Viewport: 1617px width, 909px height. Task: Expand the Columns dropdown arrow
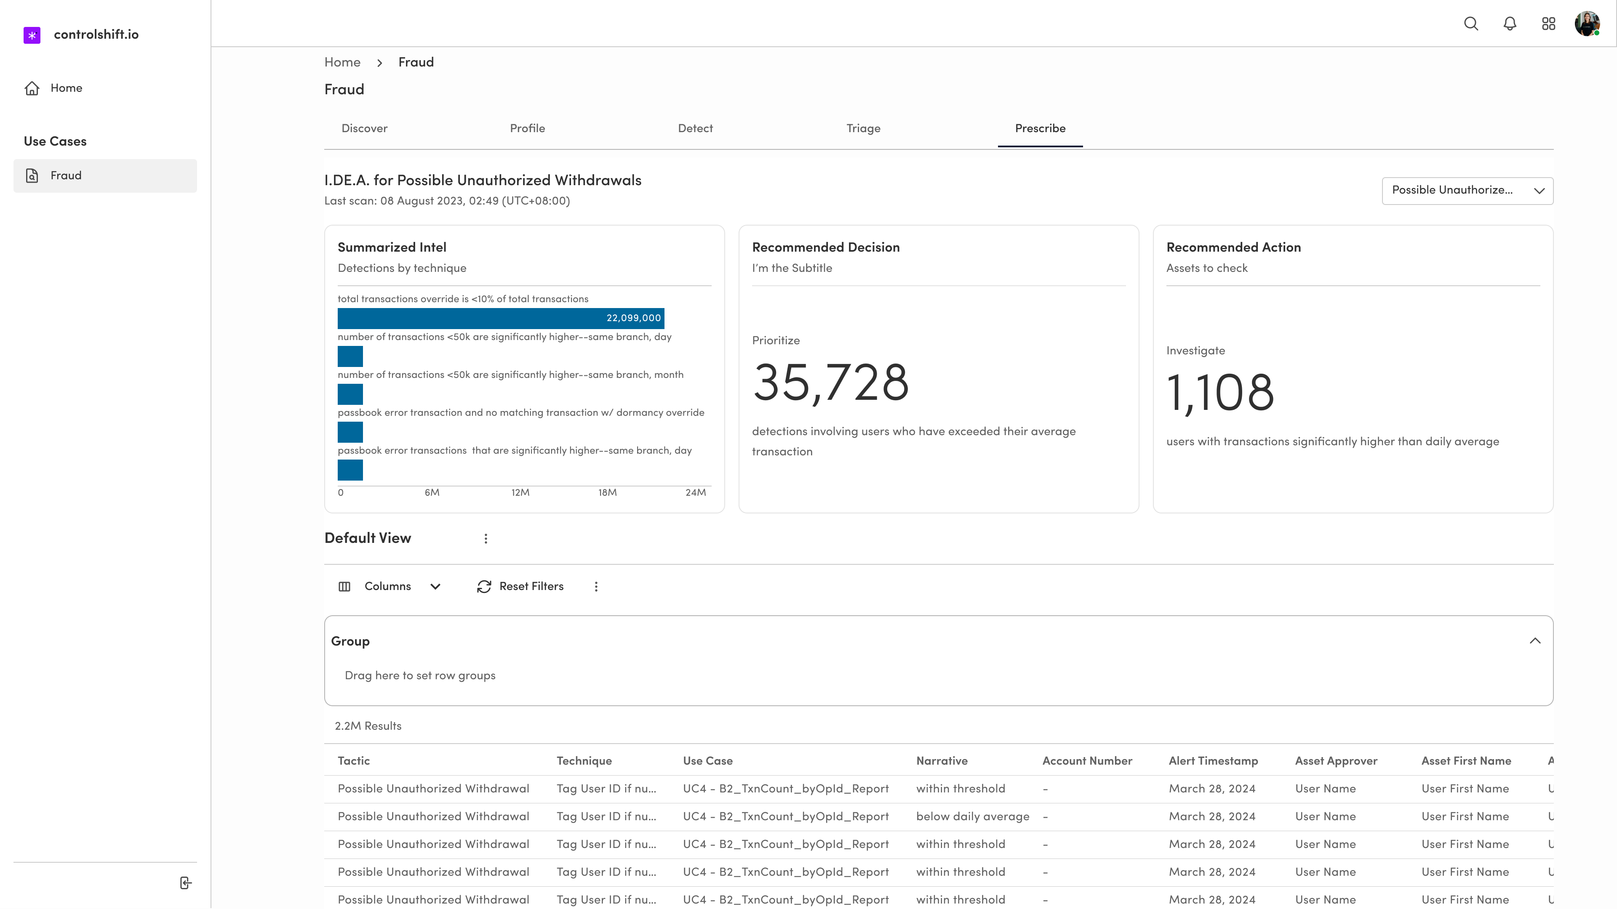click(x=436, y=587)
